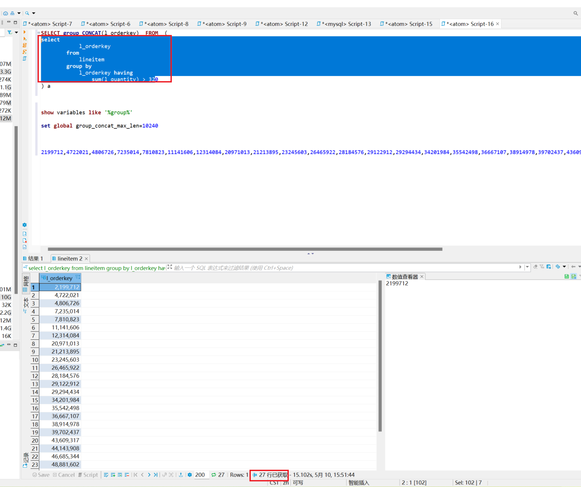This screenshot has width=581, height=487.
Task: Click the export results icon
Action: point(181,475)
